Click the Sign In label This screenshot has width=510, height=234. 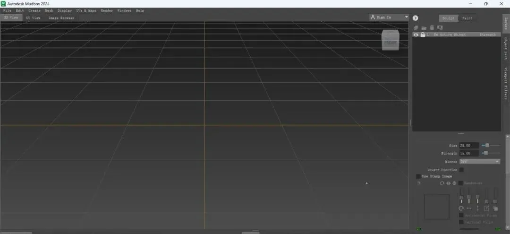pyautogui.click(x=384, y=17)
